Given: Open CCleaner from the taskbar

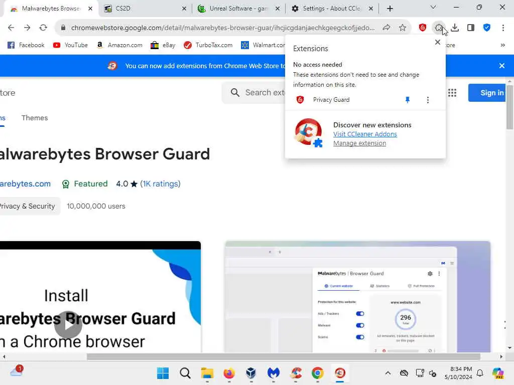Looking at the screenshot, I should click(x=296, y=373).
